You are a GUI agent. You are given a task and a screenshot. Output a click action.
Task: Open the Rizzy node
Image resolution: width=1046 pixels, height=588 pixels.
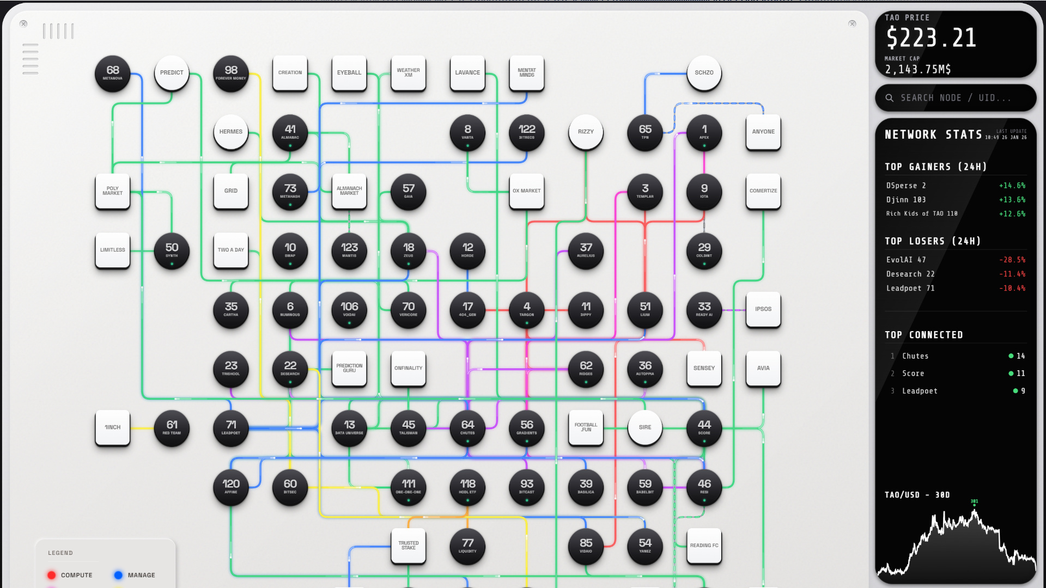click(x=586, y=131)
